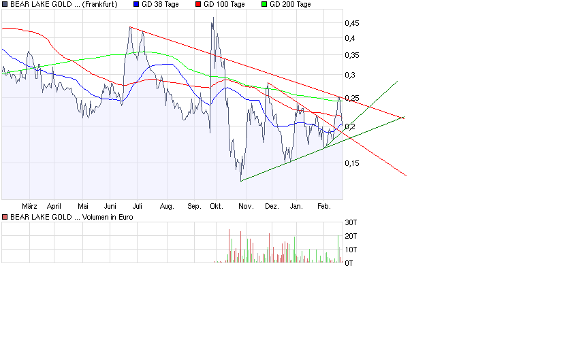The image size is (572, 357).
Task: Select the 'GD 200 Tage' legend label
Action: click(290, 4)
